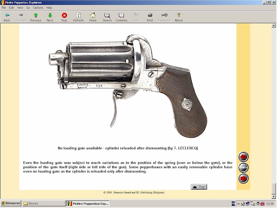Click the taskbar clock showing 12:06
Viewport: 277px width, 208px height.
click(x=270, y=204)
